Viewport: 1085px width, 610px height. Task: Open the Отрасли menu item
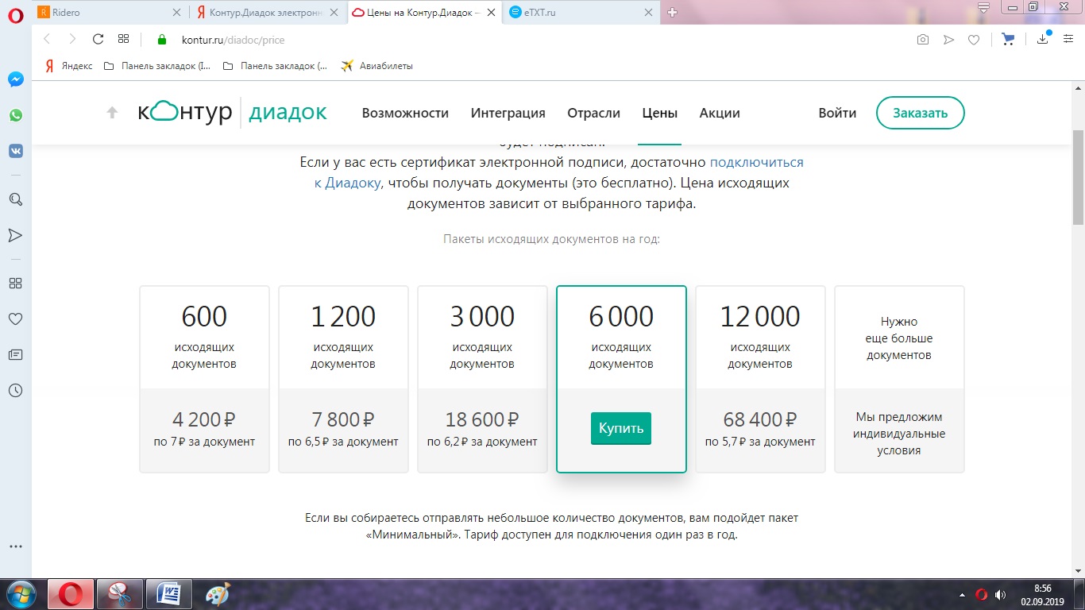click(x=593, y=113)
